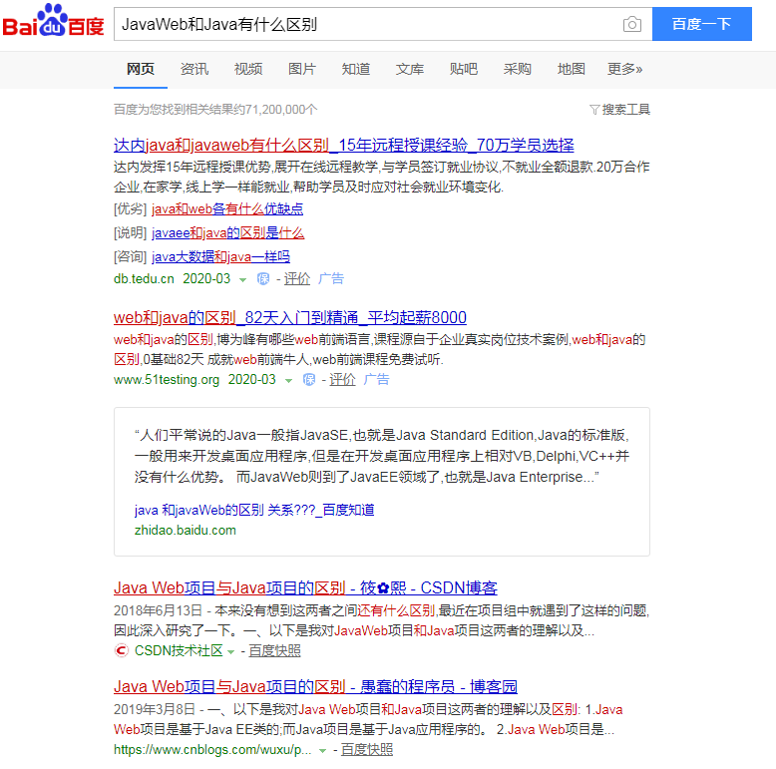Click 评价 link in 51testing result
The width and height of the screenshot is (776, 769).
click(342, 380)
